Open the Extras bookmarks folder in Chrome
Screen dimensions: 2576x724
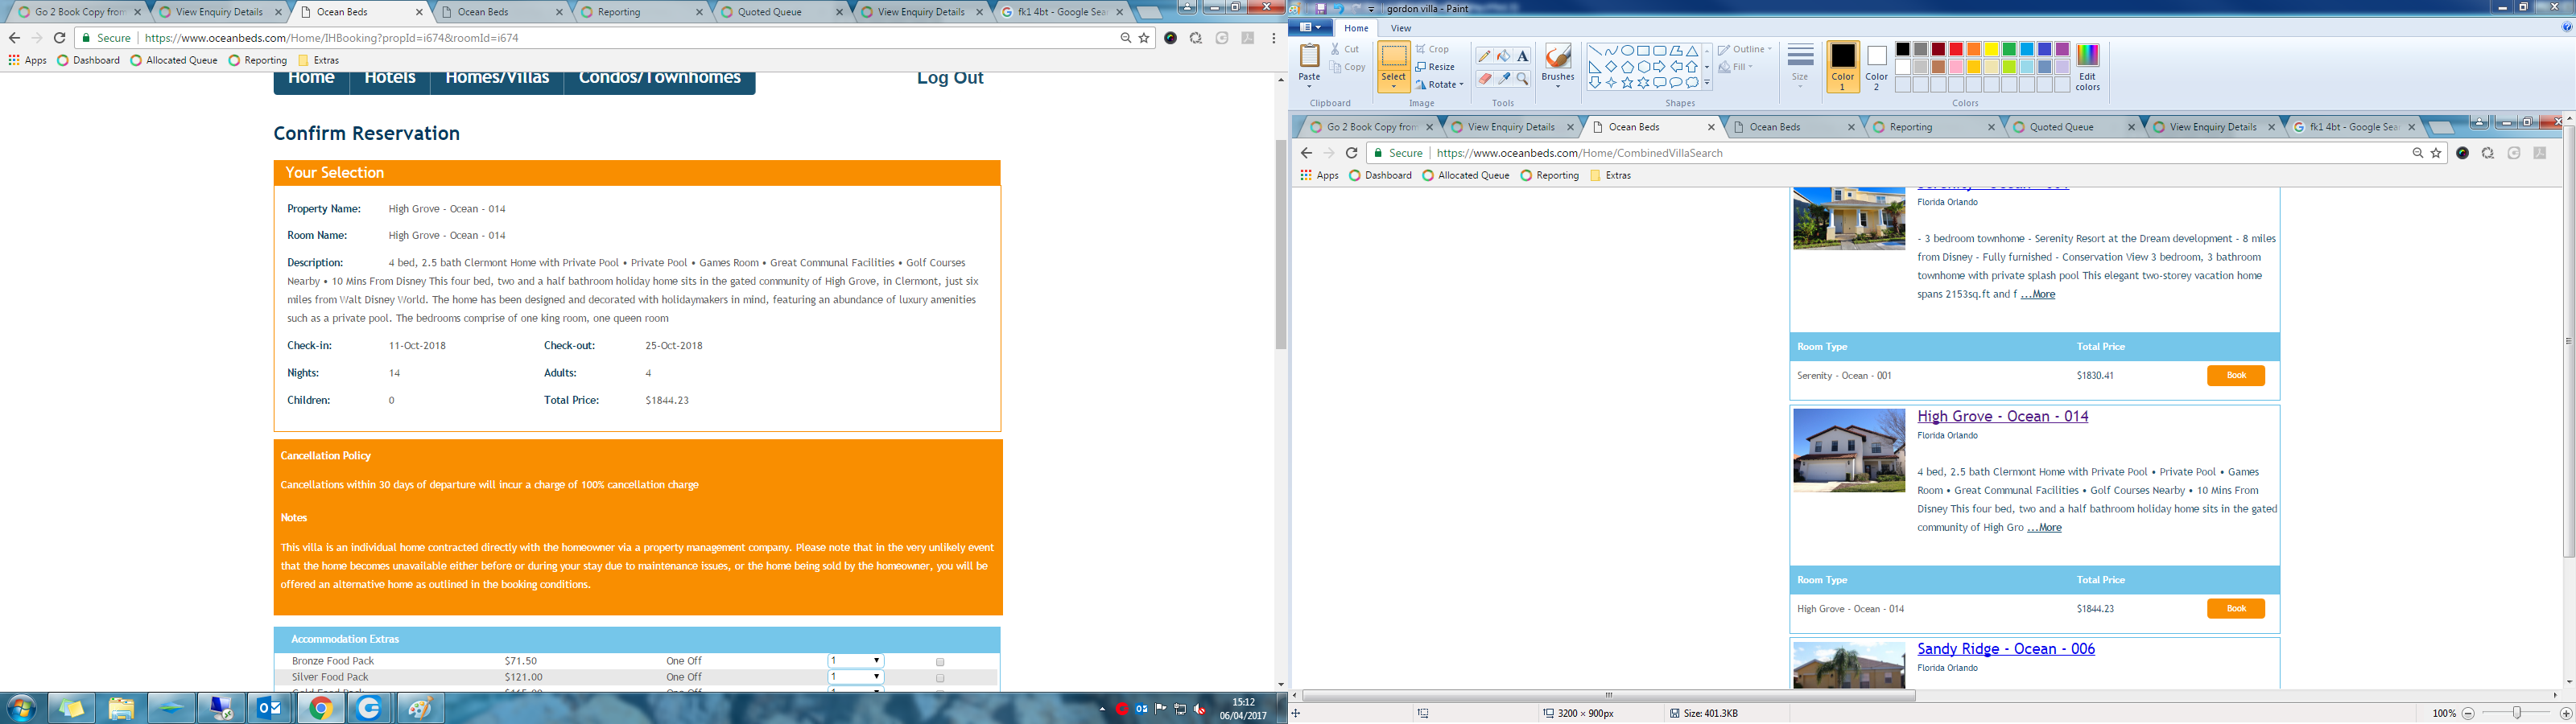[319, 60]
